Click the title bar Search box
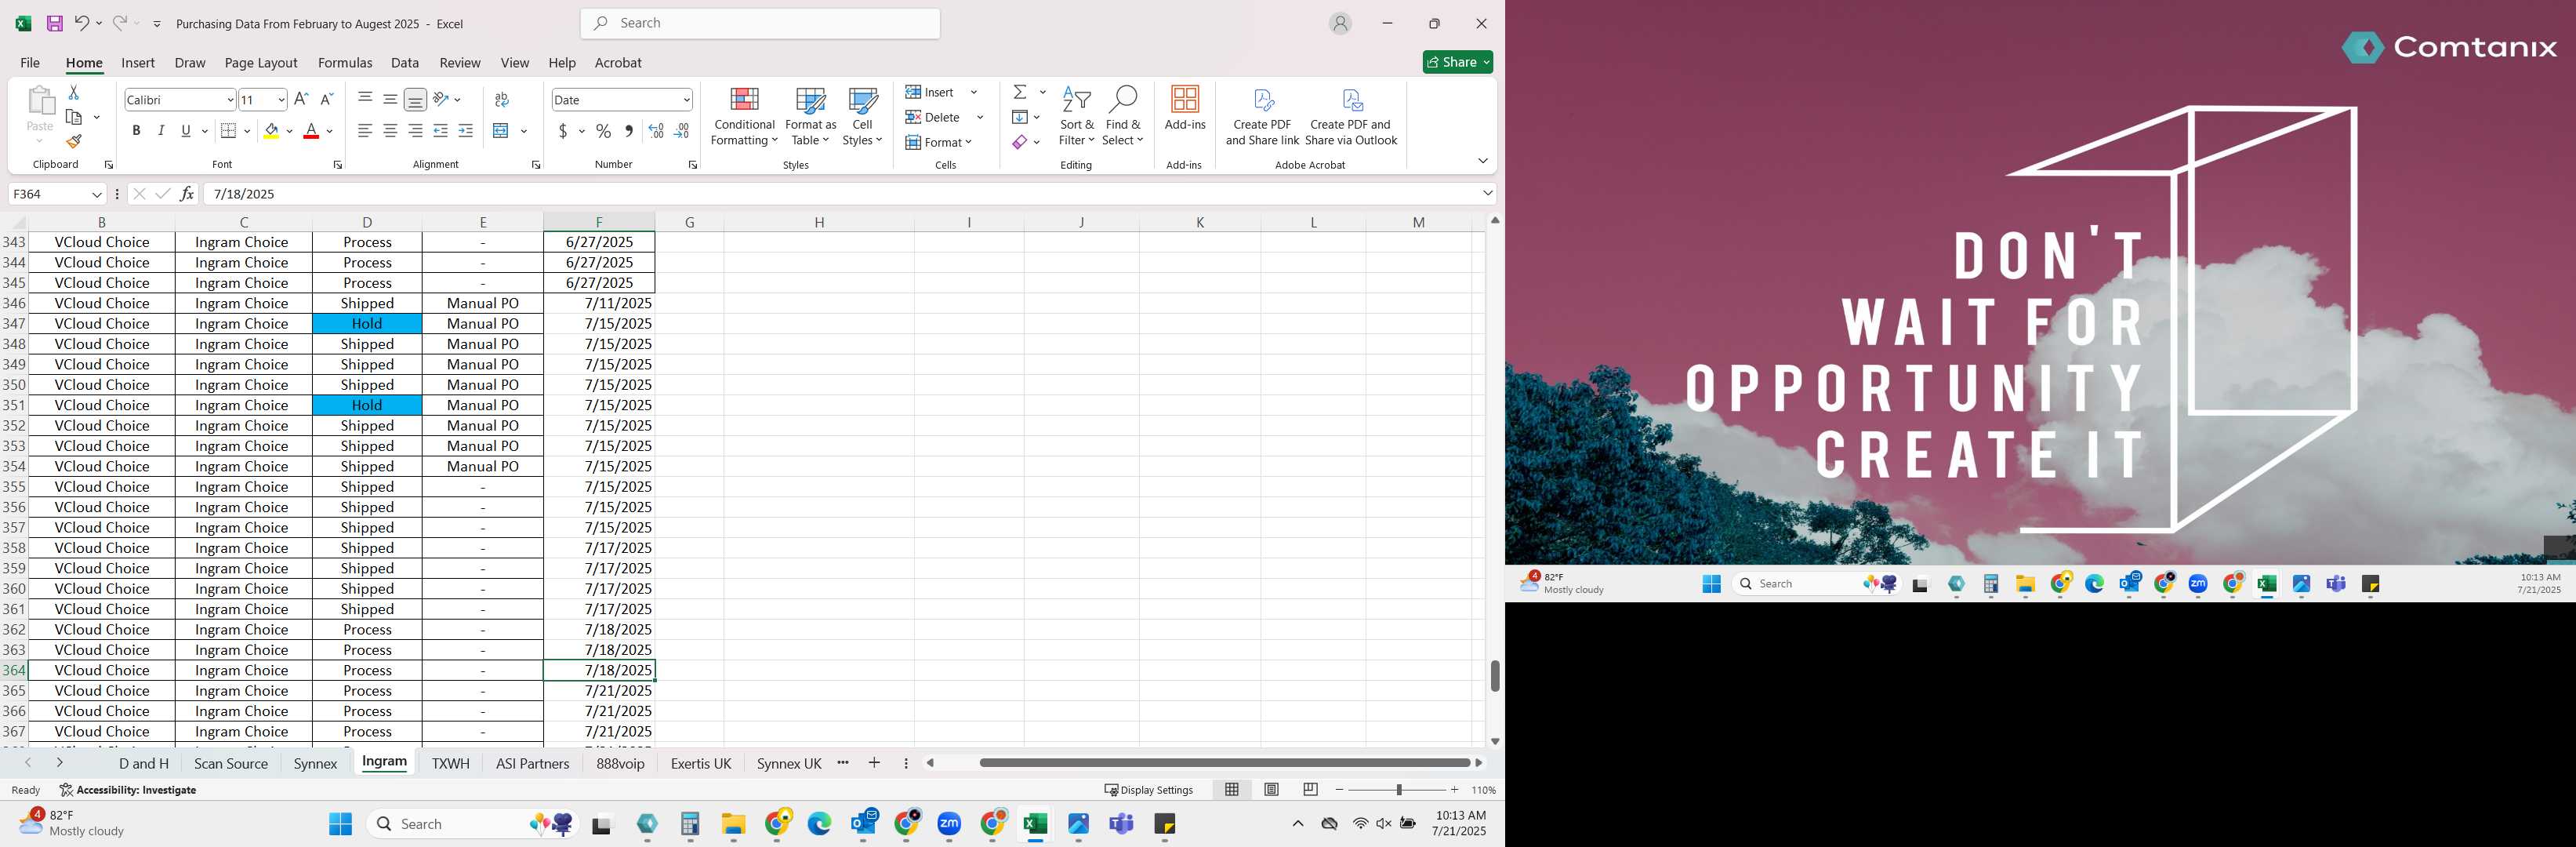Screen dimensions: 2576x847 click(x=760, y=23)
